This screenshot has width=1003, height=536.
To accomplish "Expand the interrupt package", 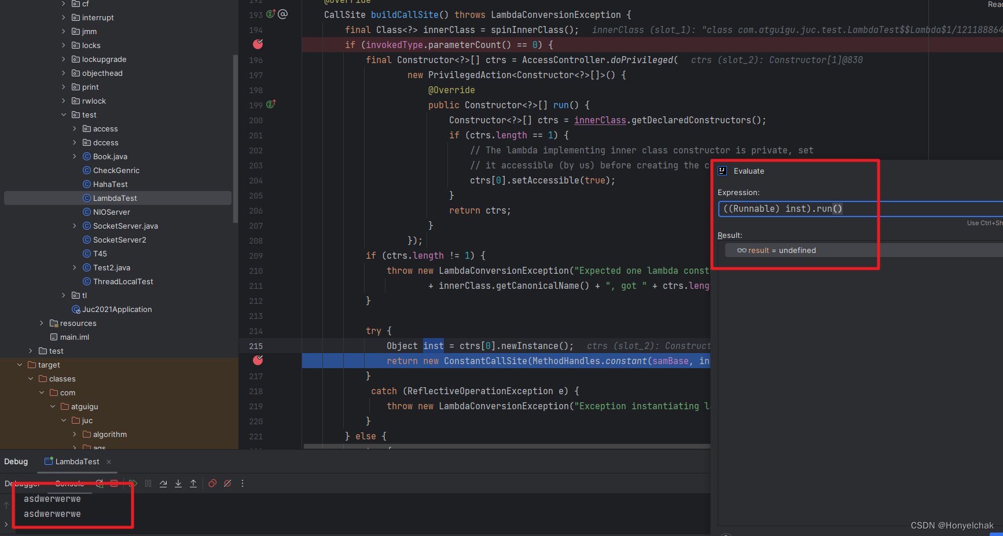I will tap(64, 17).
